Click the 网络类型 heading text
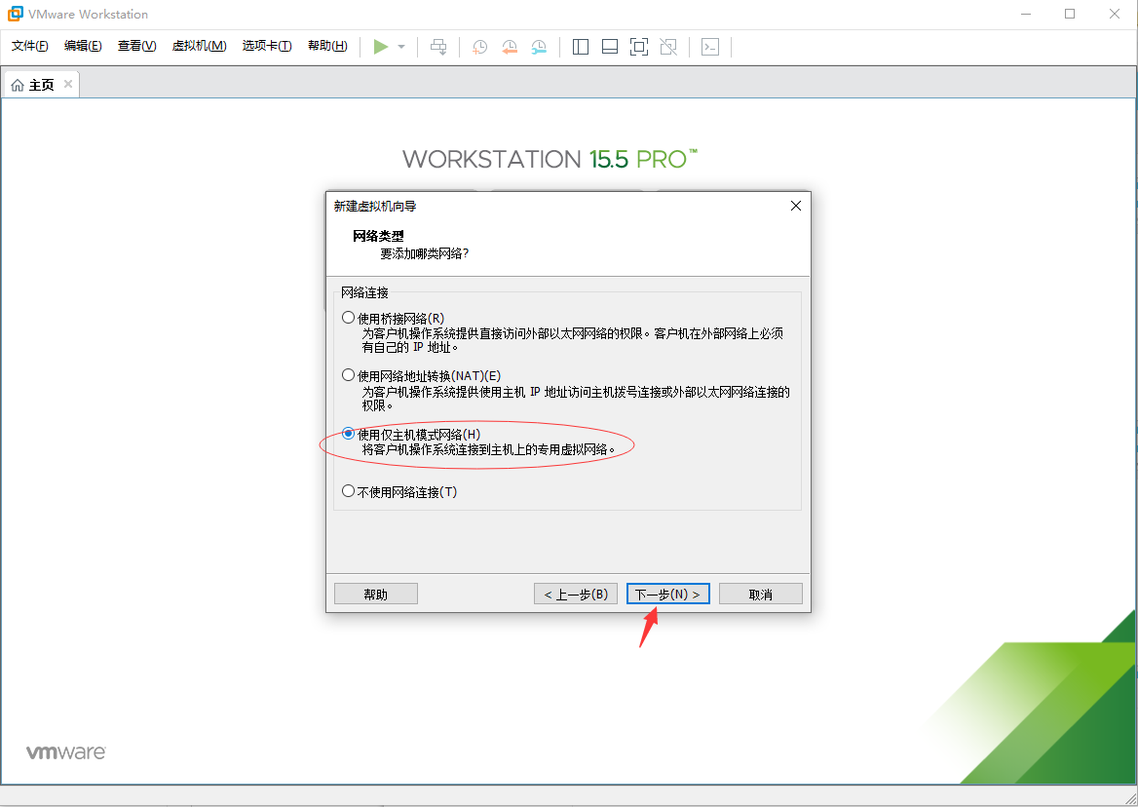This screenshot has height=807, width=1138. 378,236
